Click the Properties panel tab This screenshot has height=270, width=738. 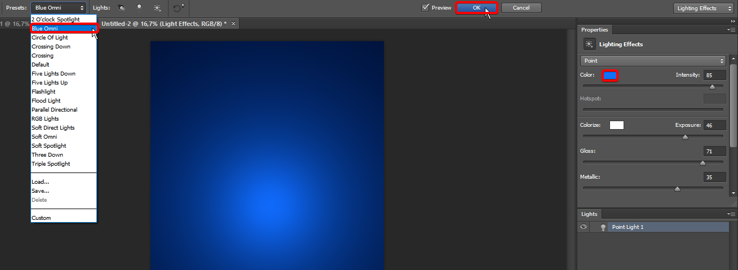594,30
